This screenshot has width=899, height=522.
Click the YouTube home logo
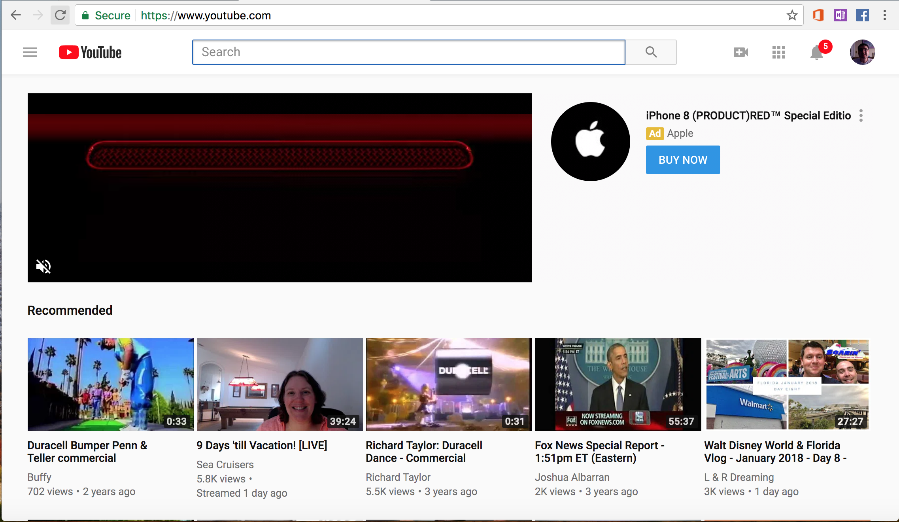(x=90, y=52)
